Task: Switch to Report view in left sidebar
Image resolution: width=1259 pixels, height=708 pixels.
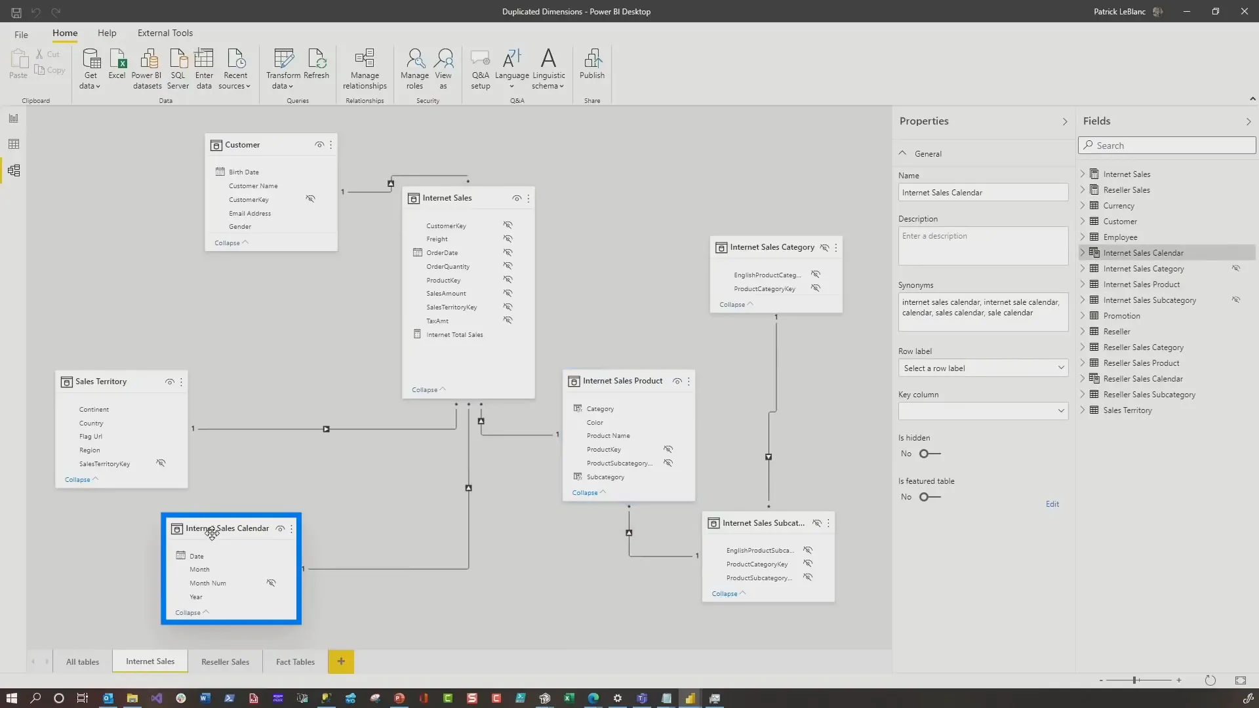Action: pyautogui.click(x=13, y=118)
